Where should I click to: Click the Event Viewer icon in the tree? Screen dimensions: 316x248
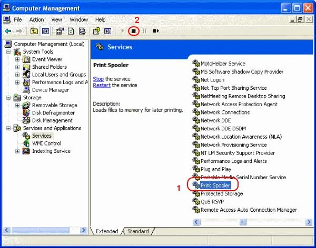27,59
